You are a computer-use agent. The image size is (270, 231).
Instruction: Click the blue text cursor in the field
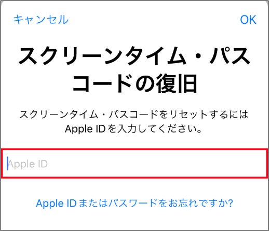coord(7,164)
